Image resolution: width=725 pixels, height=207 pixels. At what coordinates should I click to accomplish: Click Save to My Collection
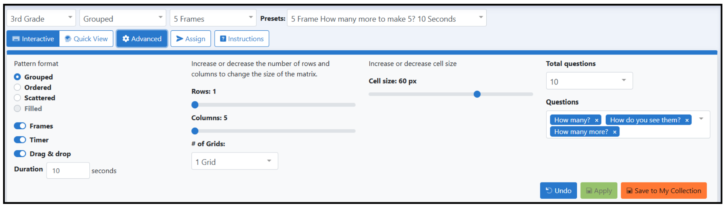click(664, 190)
